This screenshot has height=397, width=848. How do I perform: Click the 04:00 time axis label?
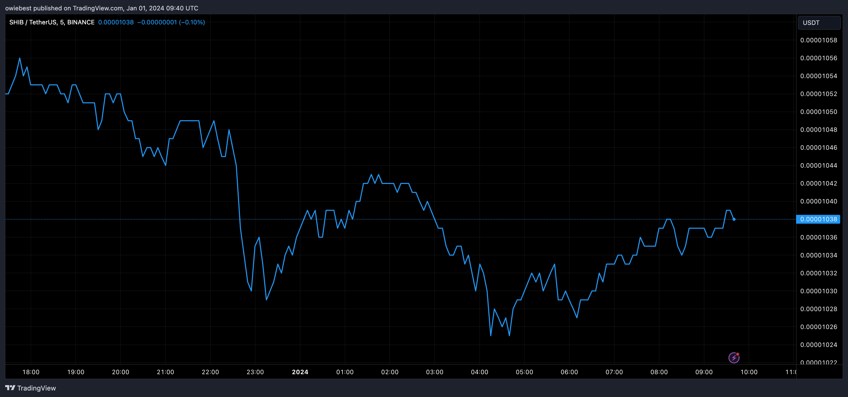(479, 372)
